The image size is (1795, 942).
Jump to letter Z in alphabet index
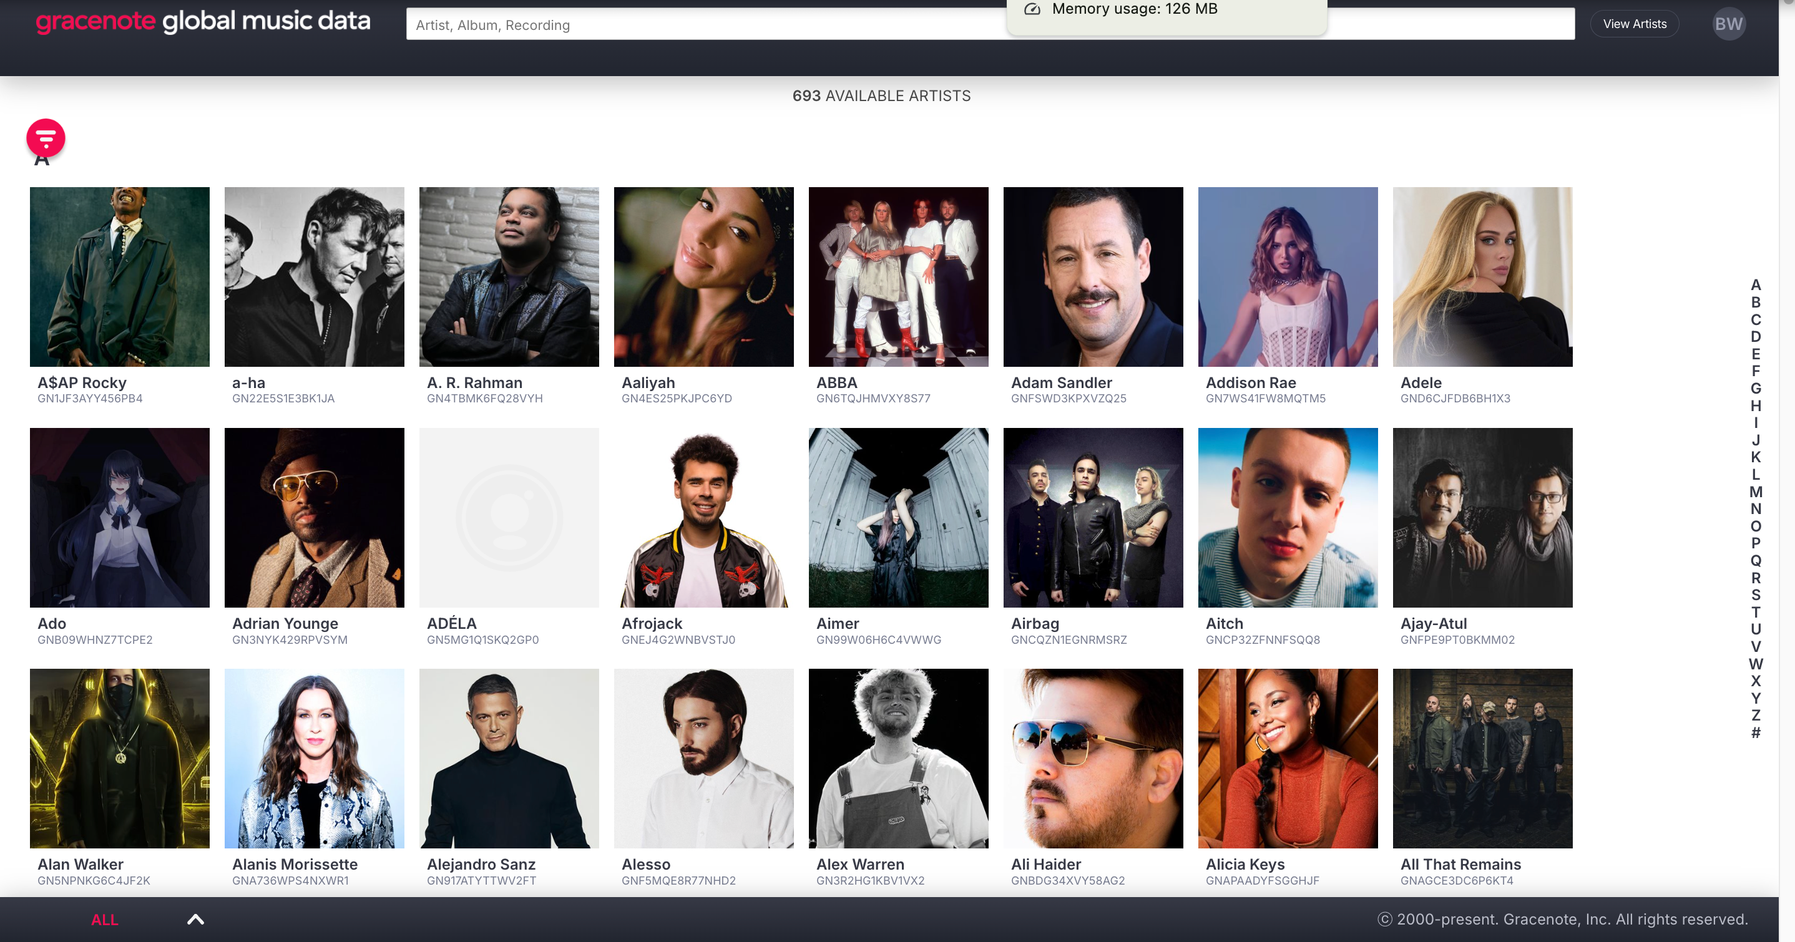pyautogui.click(x=1755, y=716)
